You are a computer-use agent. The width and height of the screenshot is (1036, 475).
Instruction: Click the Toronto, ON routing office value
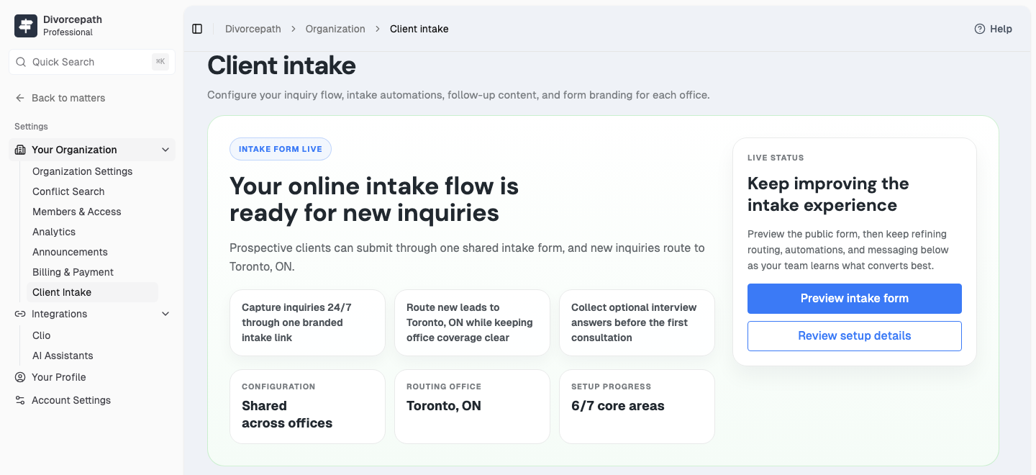tap(444, 406)
